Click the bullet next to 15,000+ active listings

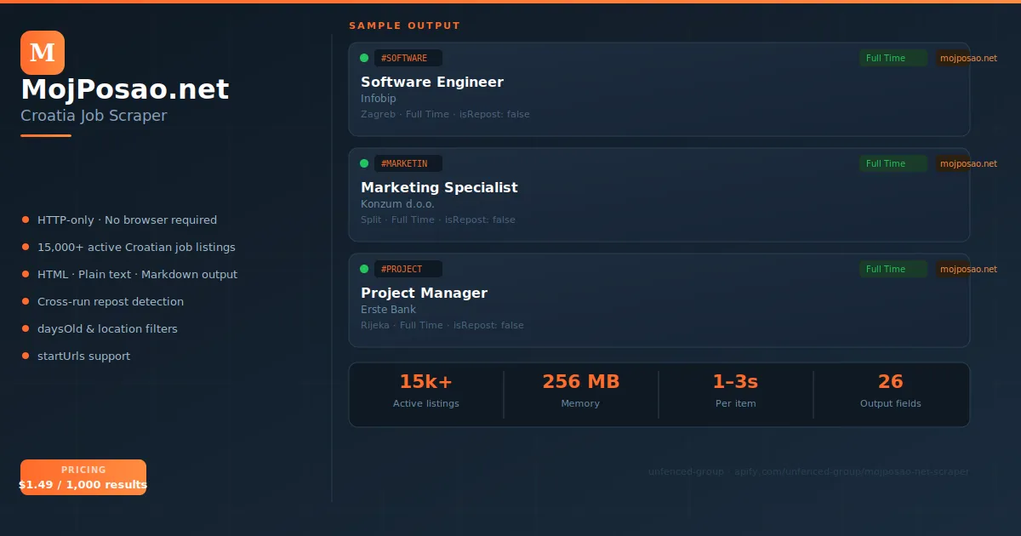coord(26,247)
